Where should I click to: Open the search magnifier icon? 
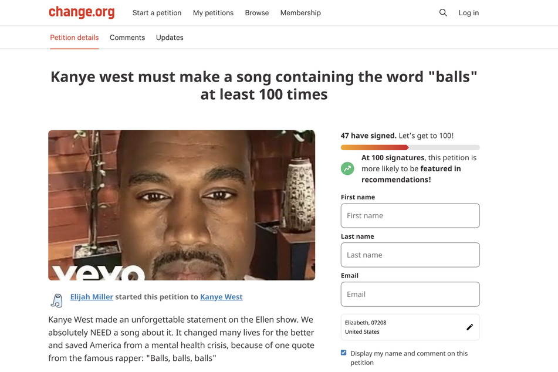coord(442,13)
